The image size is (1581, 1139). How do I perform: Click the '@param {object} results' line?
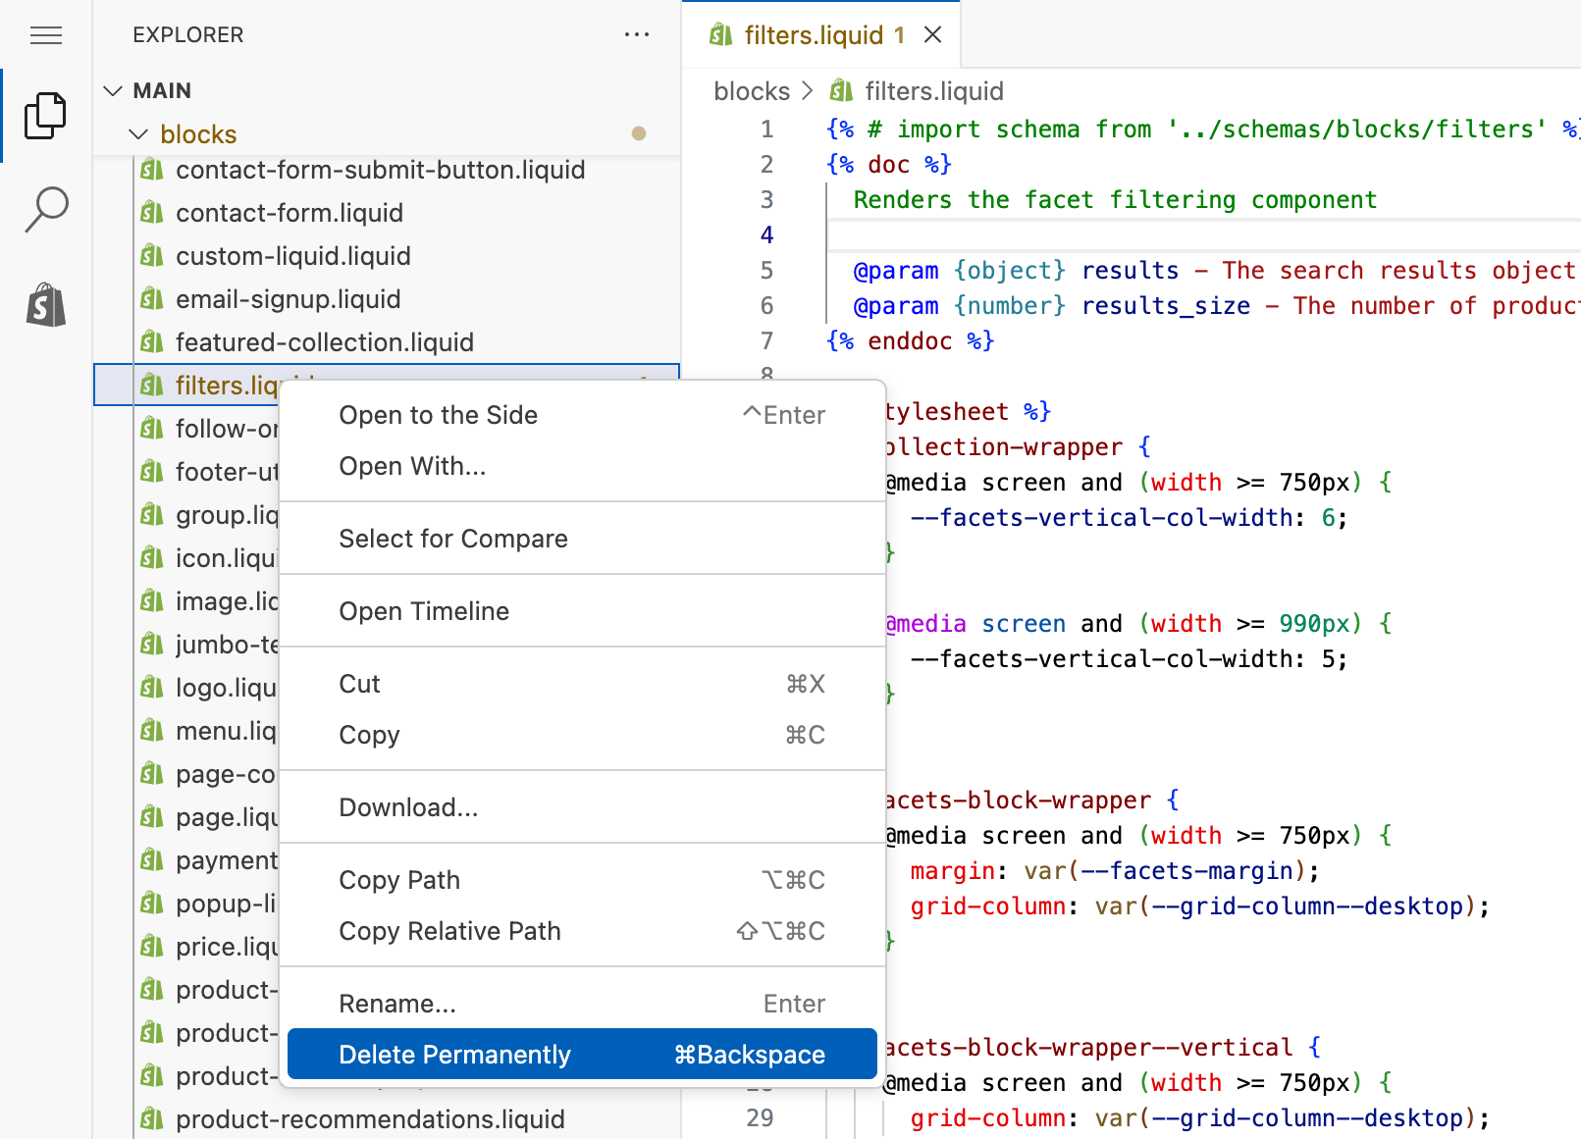pos(1016,271)
